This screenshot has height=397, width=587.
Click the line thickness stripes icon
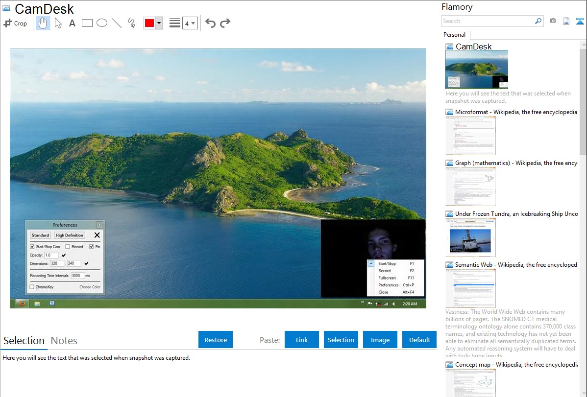point(174,23)
